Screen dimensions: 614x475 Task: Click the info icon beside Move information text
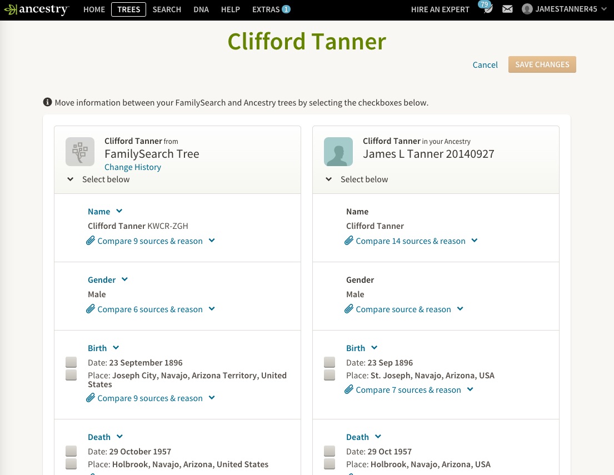pos(47,102)
